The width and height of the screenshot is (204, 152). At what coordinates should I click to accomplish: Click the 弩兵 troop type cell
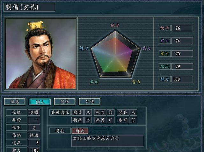(x=123, y=112)
